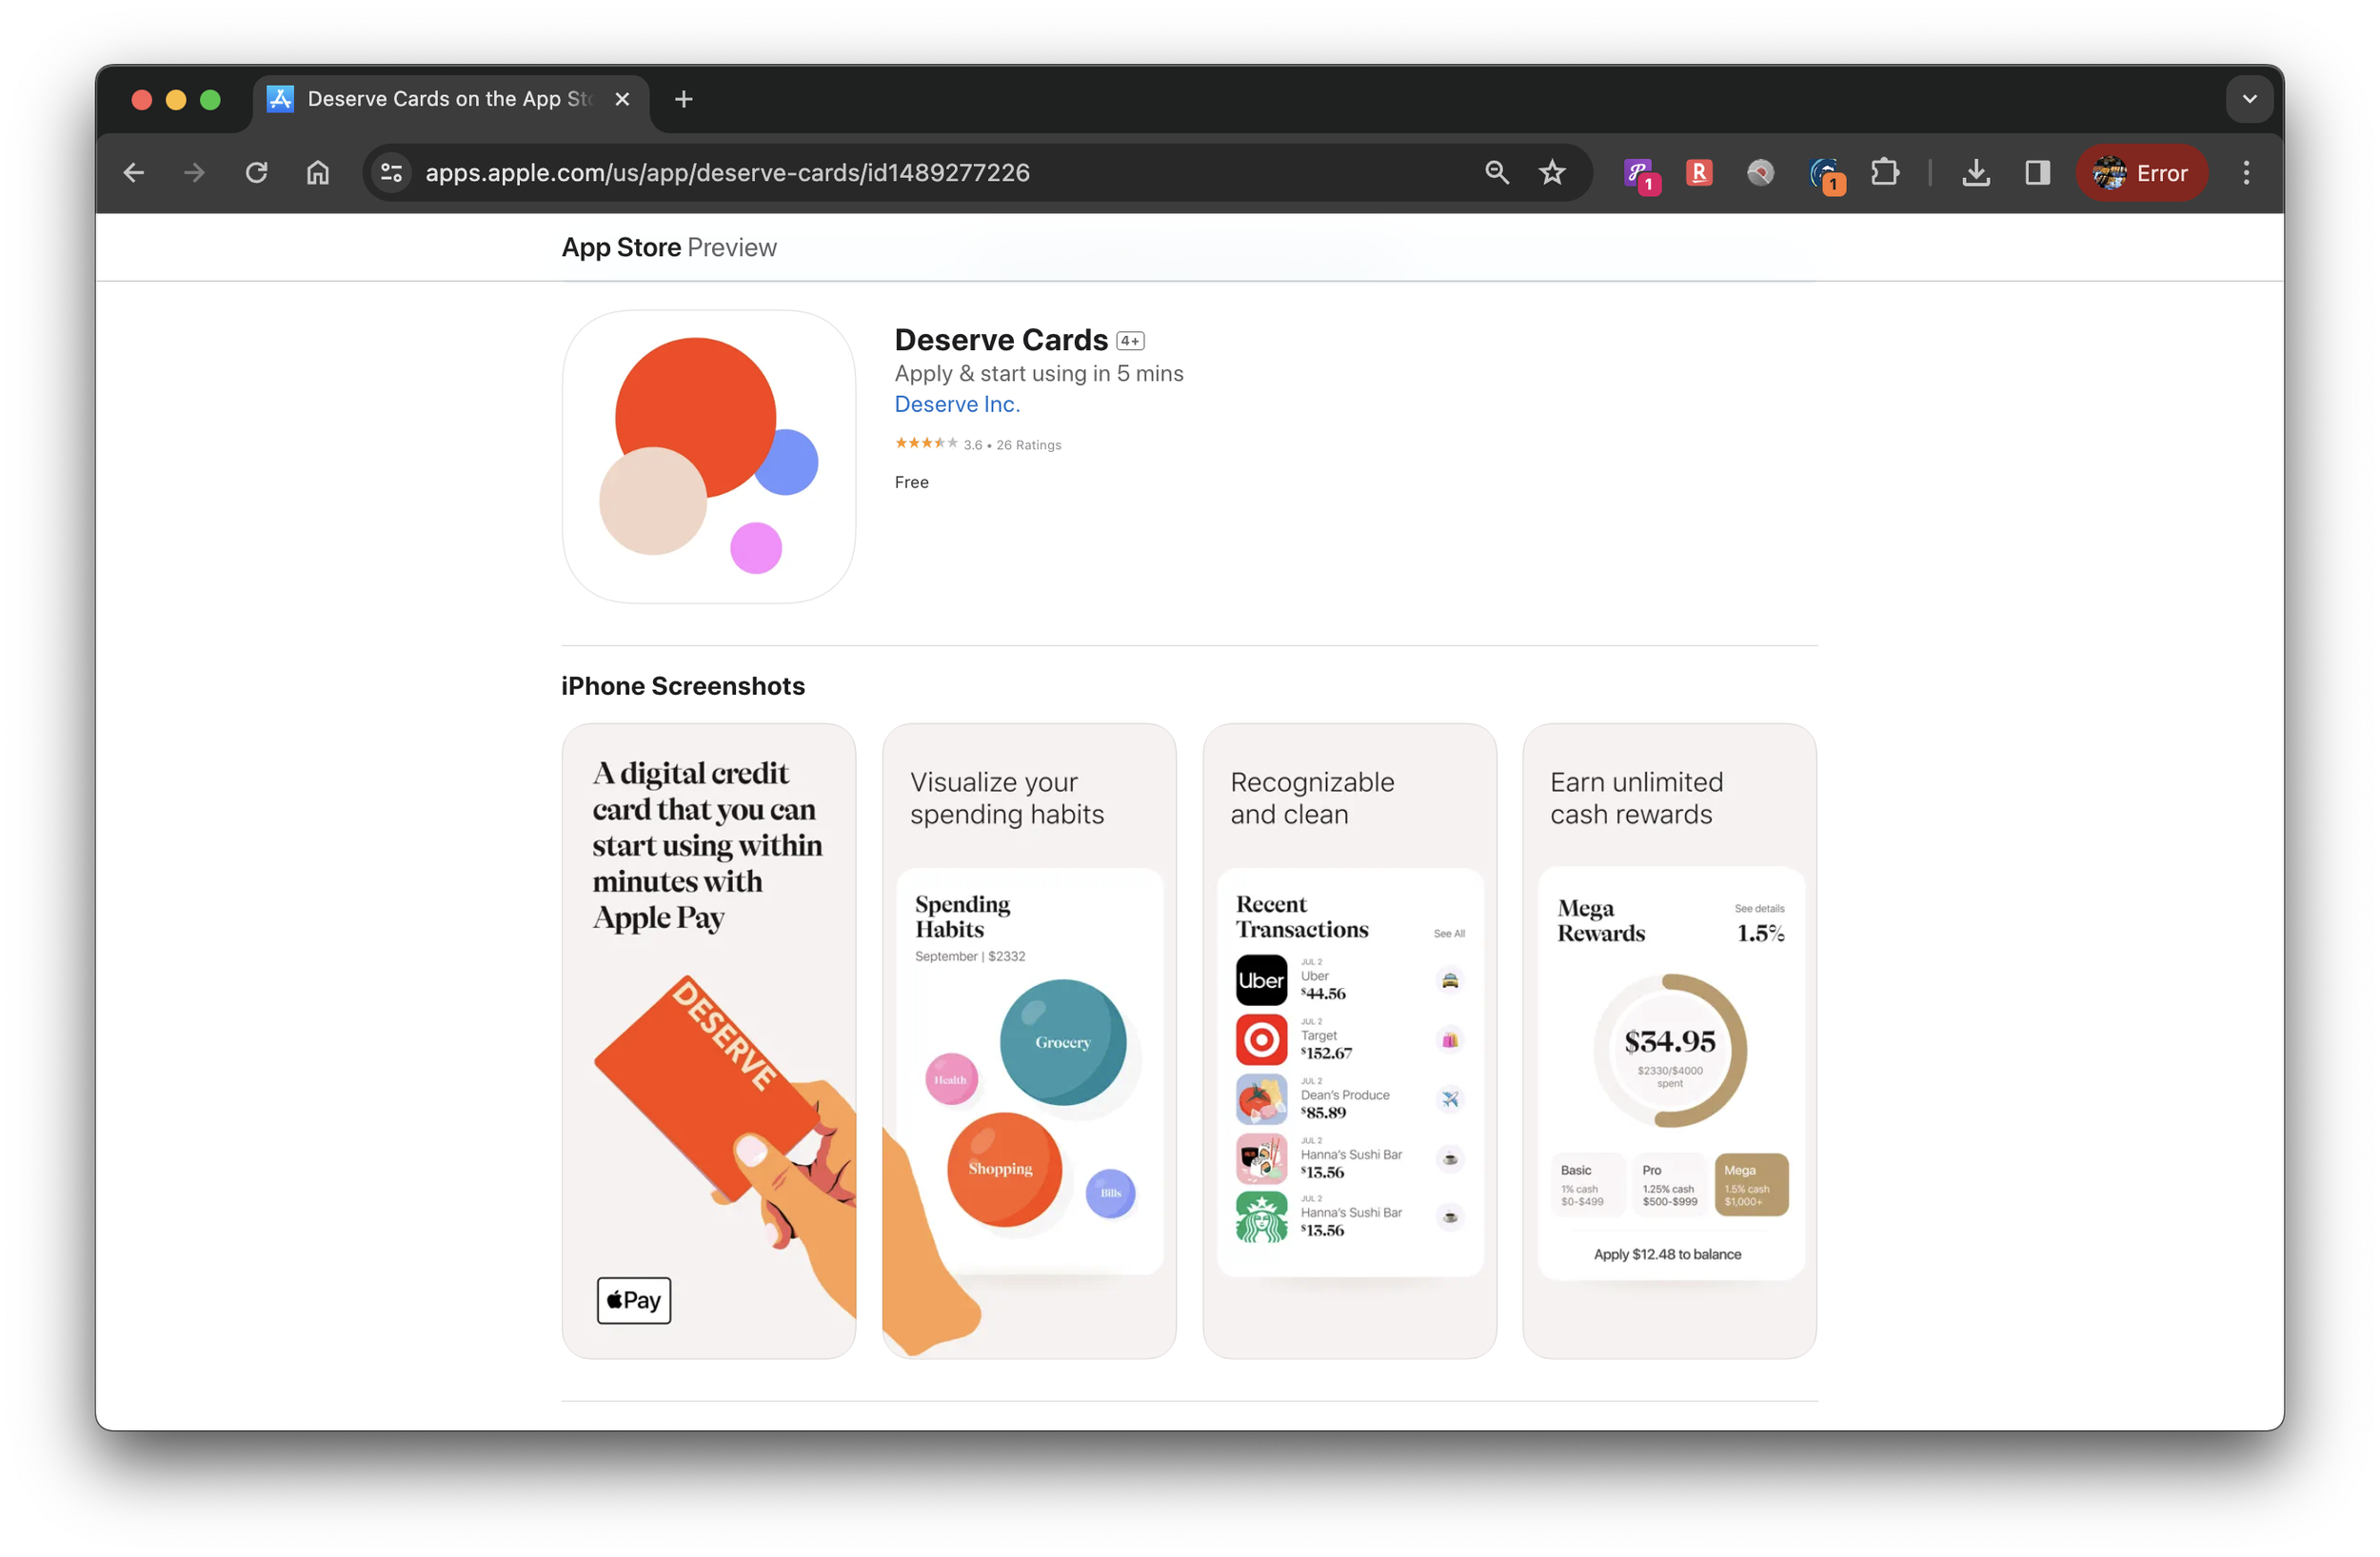2380x1557 pixels.
Task: Open a new browser tab
Action: point(684,99)
